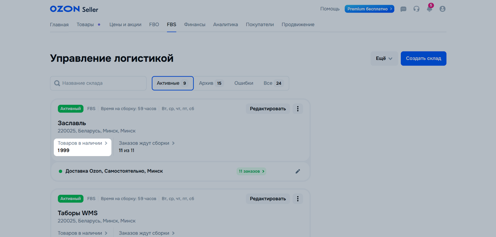This screenshot has width=496, height=237.
Task: Expand the Ещё dropdown
Action: pyautogui.click(x=384, y=58)
